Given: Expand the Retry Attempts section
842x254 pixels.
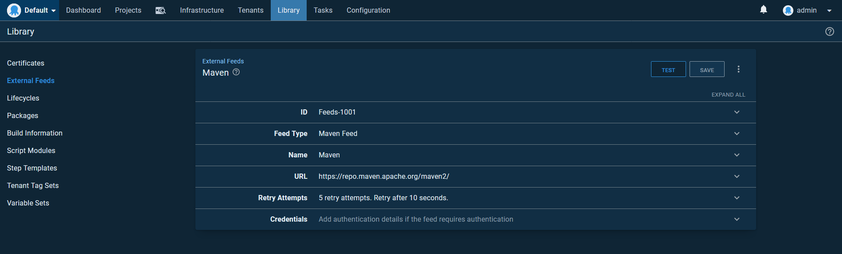Looking at the screenshot, I should (x=736, y=198).
